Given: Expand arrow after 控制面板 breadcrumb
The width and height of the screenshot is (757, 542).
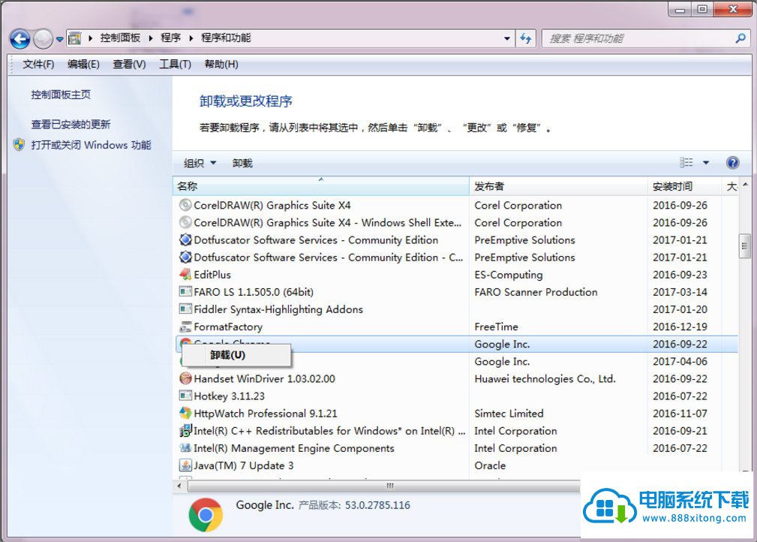Looking at the screenshot, I should tap(151, 38).
